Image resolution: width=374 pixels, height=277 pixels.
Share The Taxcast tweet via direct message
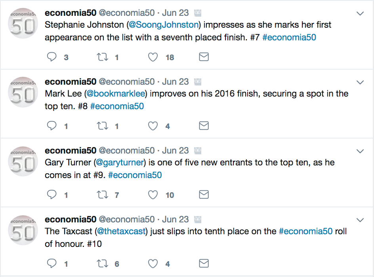coord(204,264)
